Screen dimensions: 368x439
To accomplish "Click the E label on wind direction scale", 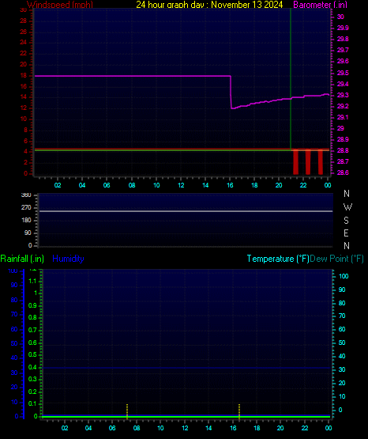I will tap(346, 233).
